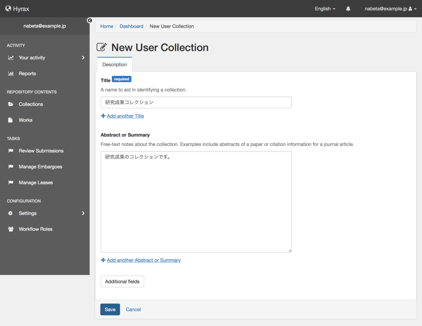Click the edit icon beside New User Collection
The width and height of the screenshot is (422, 326).
tap(102, 47)
